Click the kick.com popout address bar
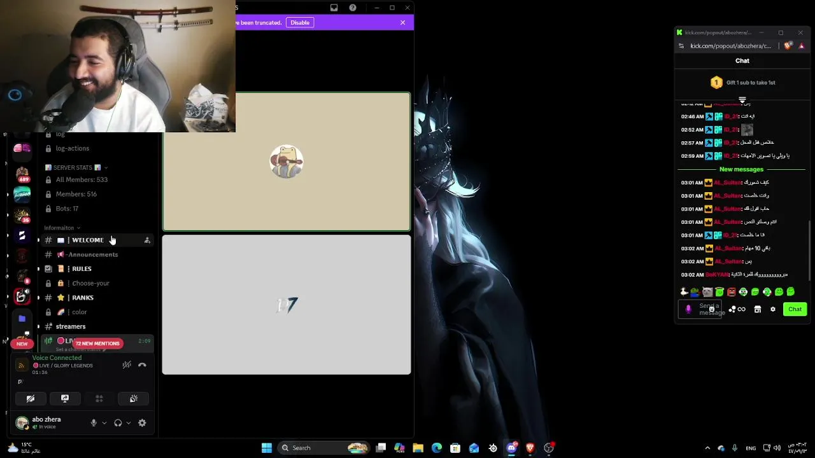The image size is (815, 458). coord(731,46)
